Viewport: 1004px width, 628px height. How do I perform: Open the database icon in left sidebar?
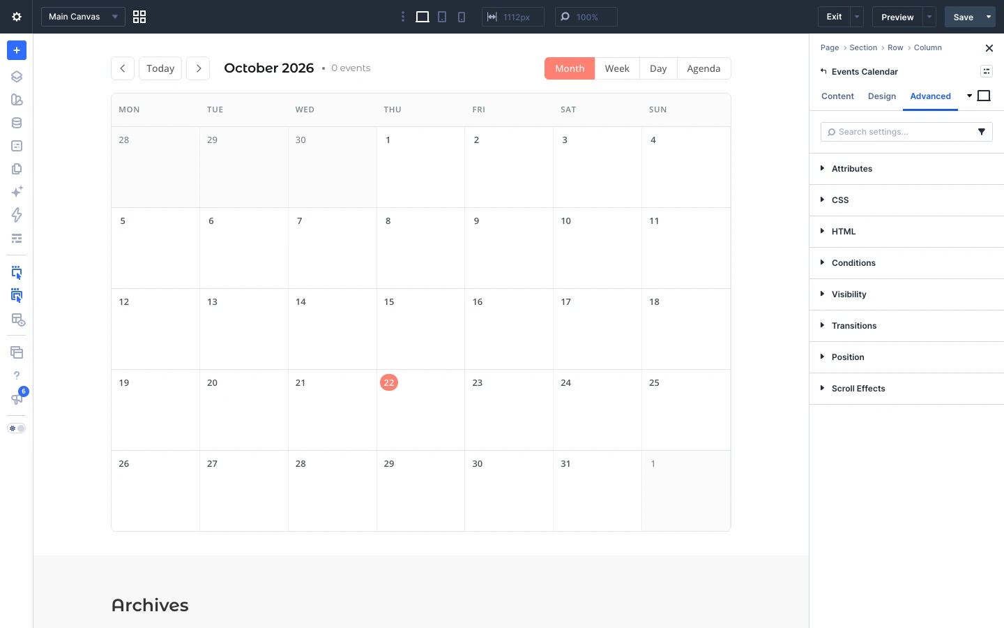click(x=17, y=123)
